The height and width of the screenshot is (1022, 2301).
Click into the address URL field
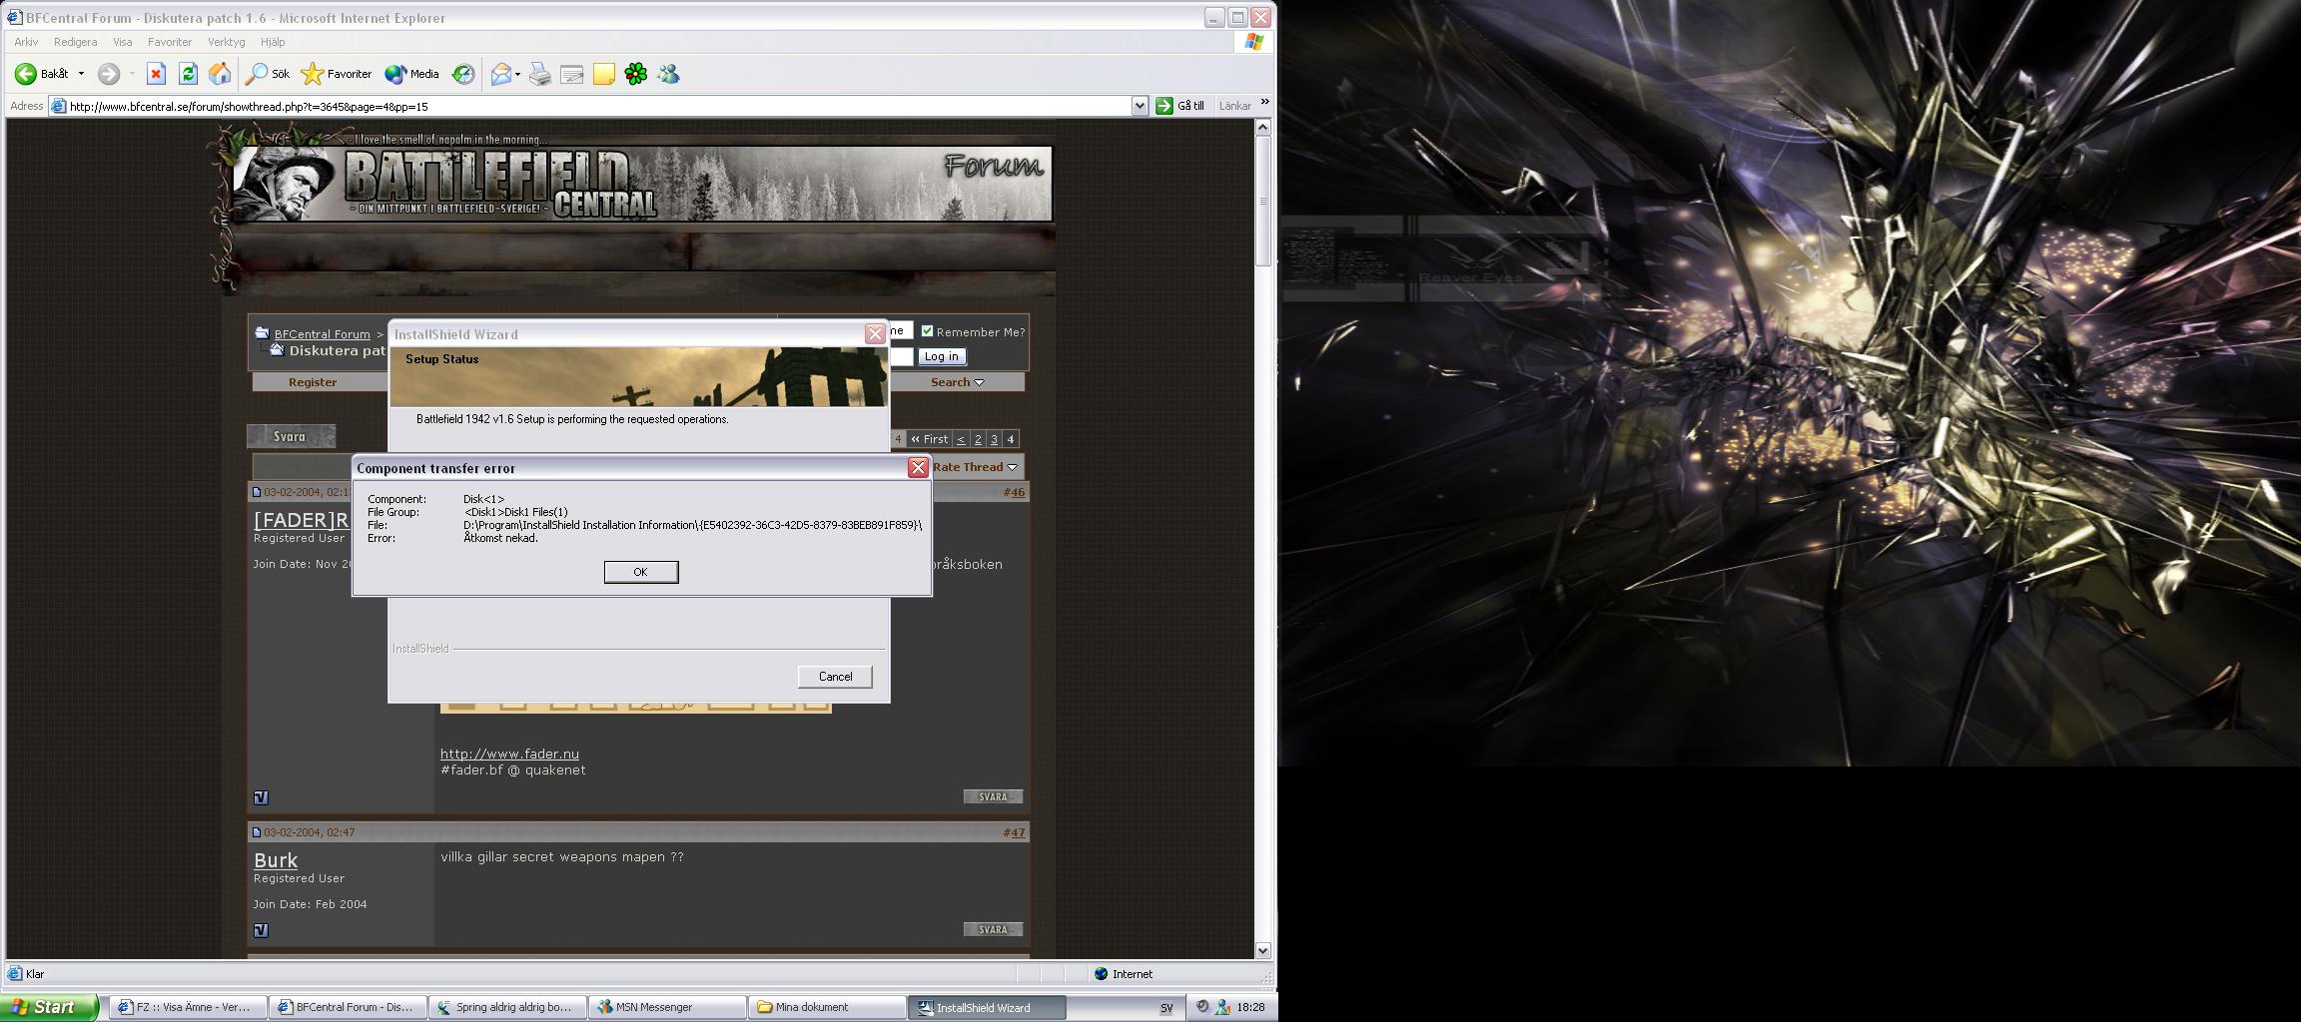(x=599, y=106)
